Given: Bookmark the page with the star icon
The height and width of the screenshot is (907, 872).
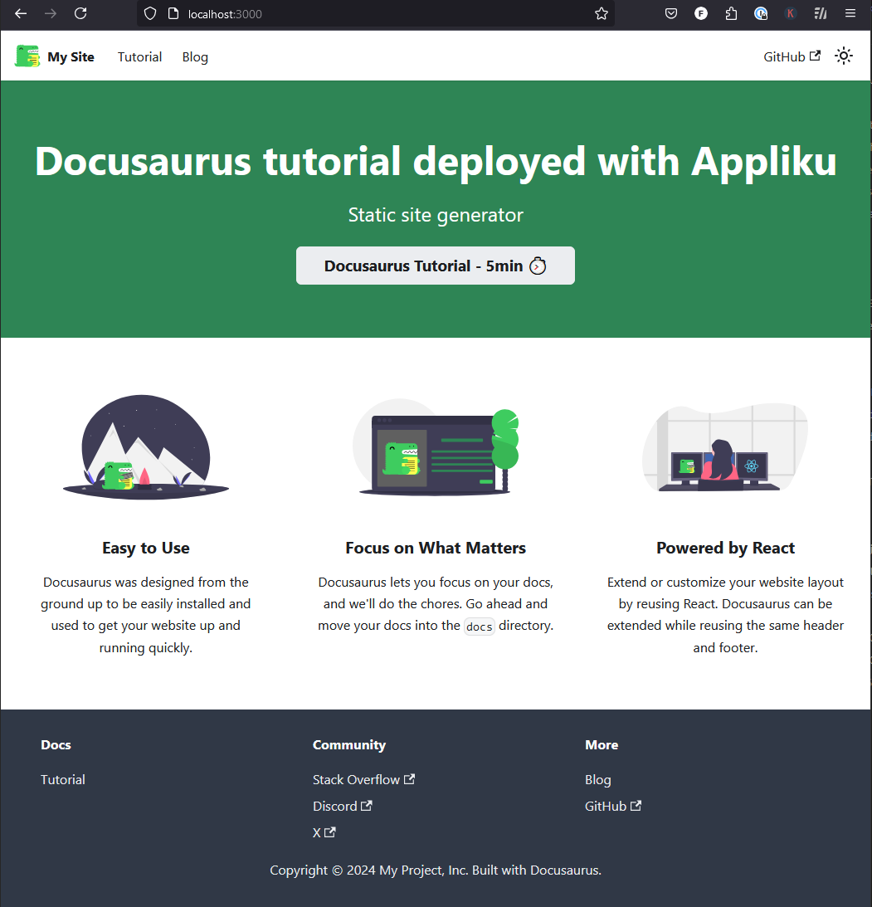Looking at the screenshot, I should 601,13.
